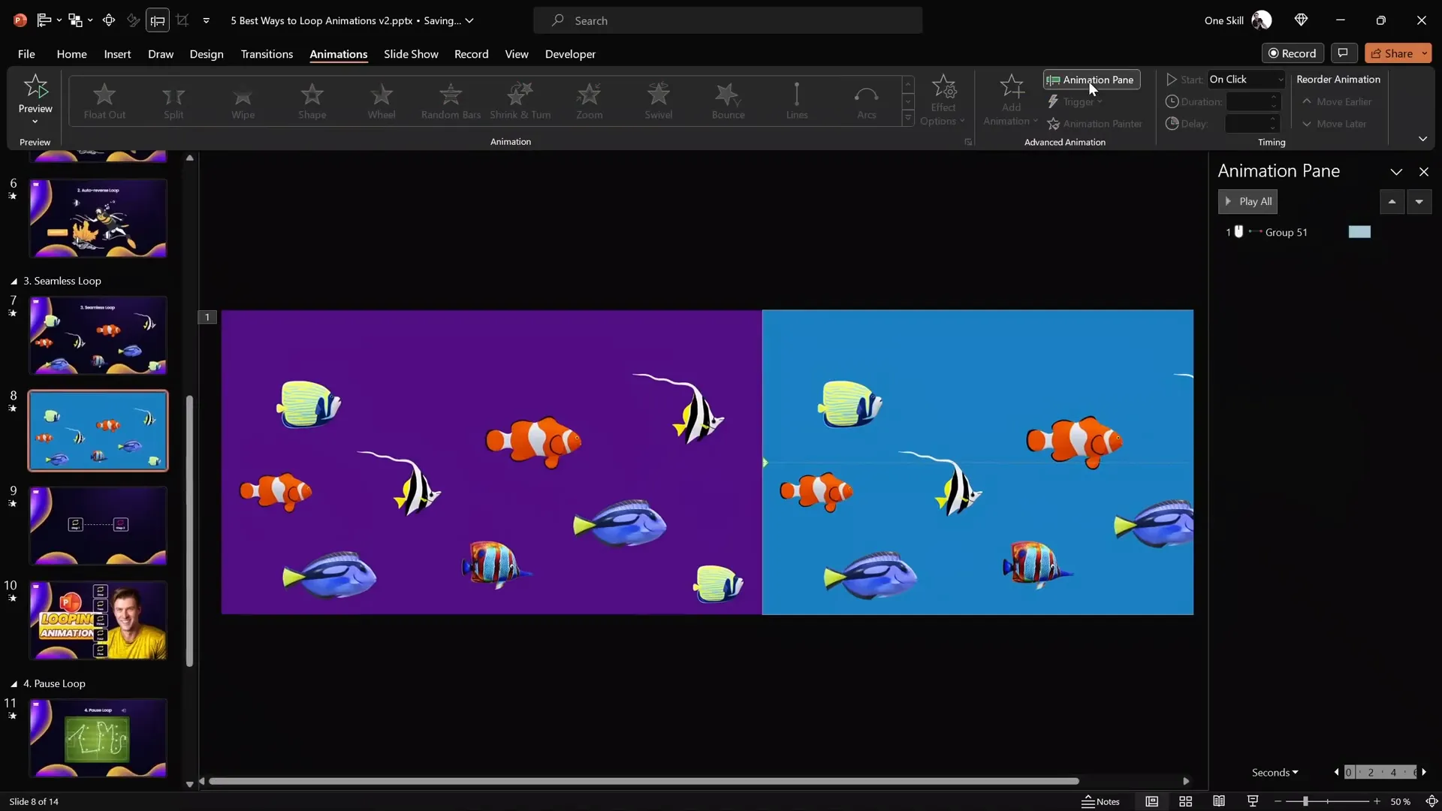Viewport: 1442px width, 811px height.
Task: Open the Insert tab
Action: click(x=117, y=54)
